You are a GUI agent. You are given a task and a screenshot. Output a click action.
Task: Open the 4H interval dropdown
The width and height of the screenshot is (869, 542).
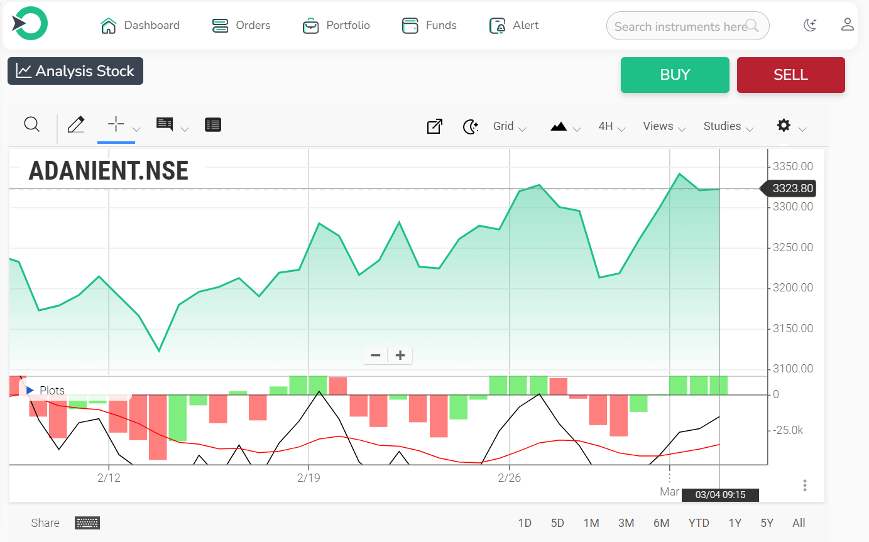tap(612, 126)
